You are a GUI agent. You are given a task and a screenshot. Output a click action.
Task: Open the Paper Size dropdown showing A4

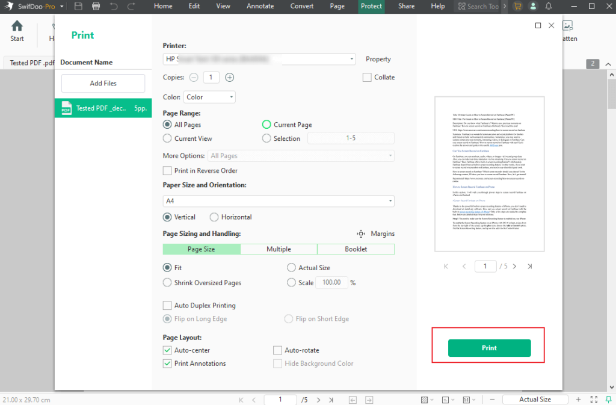click(x=278, y=202)
